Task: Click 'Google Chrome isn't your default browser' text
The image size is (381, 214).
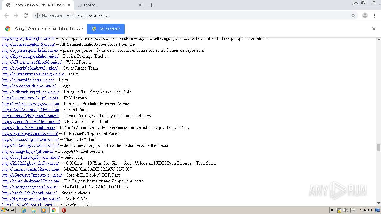Action: (49, 29)
